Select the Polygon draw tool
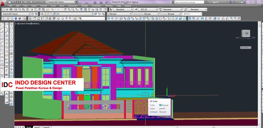263x128 pixels. [x=2, y=35]
